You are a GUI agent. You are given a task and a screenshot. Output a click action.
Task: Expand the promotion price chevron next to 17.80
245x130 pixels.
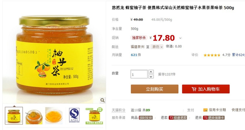180,38
